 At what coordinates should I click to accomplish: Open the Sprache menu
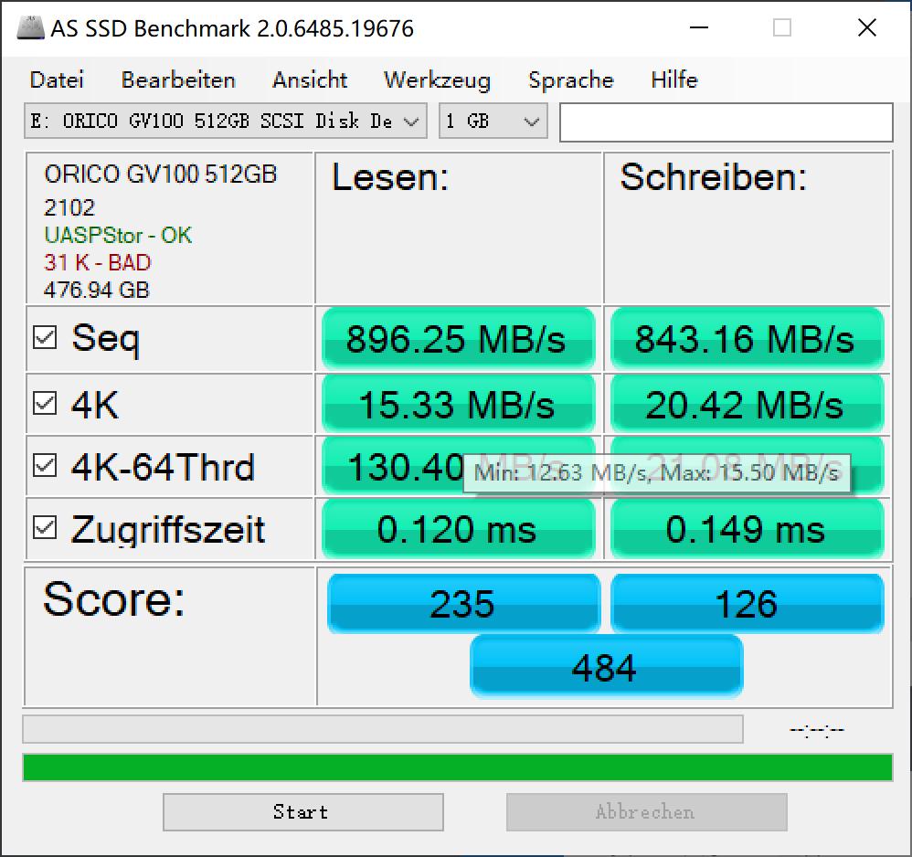click(570, 80)
